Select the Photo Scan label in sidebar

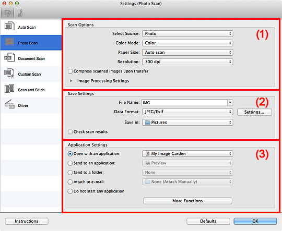(x=28, y=43)
